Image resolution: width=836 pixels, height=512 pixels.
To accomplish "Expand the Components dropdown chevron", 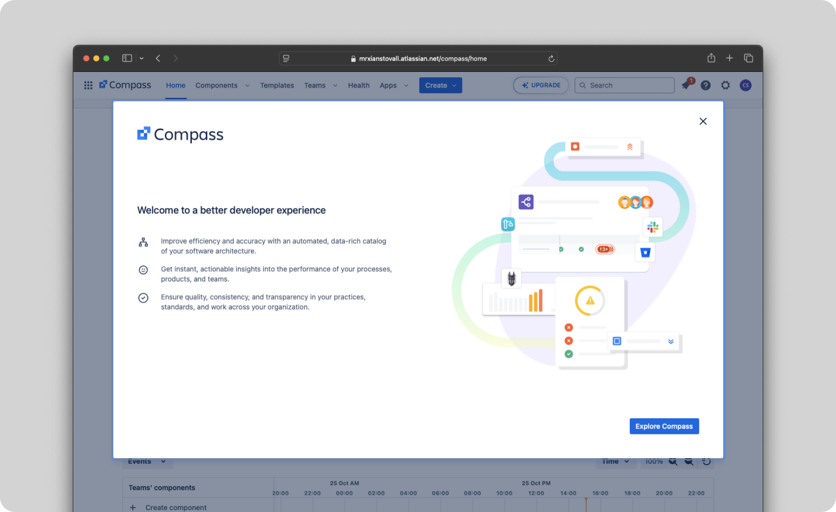I will [247, 86].
